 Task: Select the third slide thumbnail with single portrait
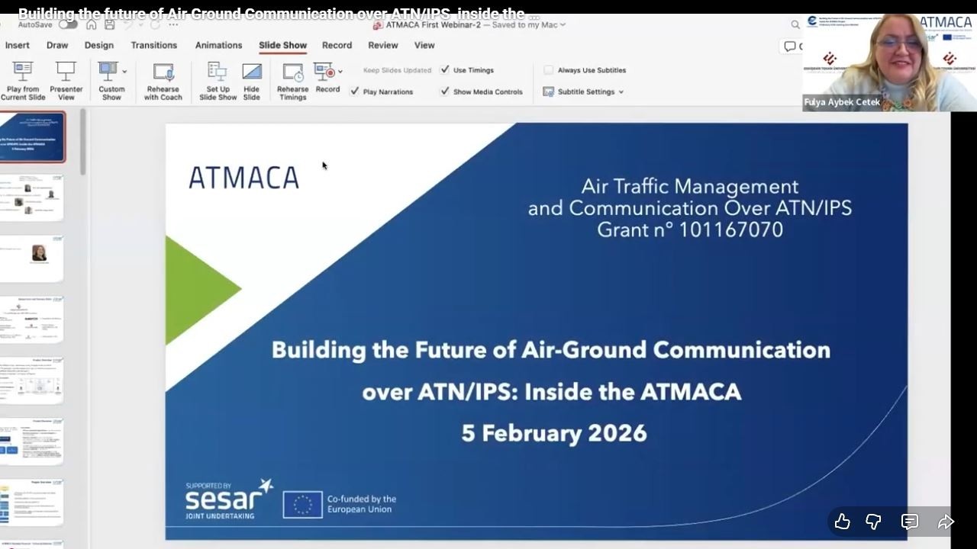pos(32,258)
